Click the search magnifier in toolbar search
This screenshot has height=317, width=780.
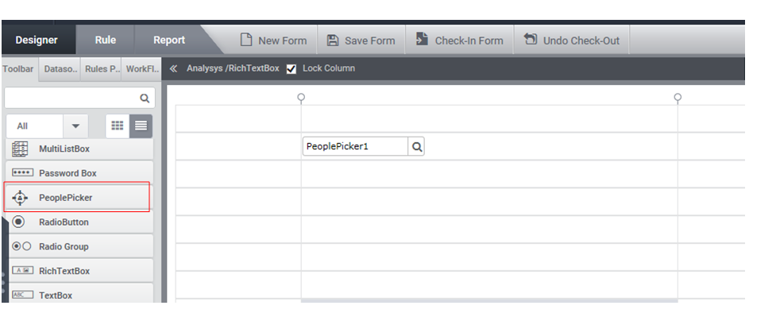[145, 98]
